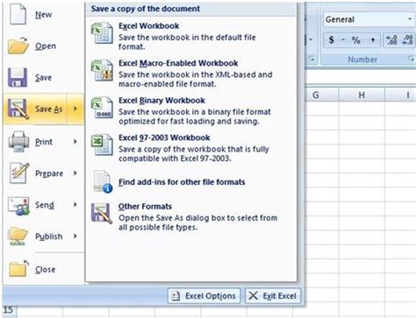Apply Percent Style with percent icon
416x318 pixels.
[x=355, y=40]
